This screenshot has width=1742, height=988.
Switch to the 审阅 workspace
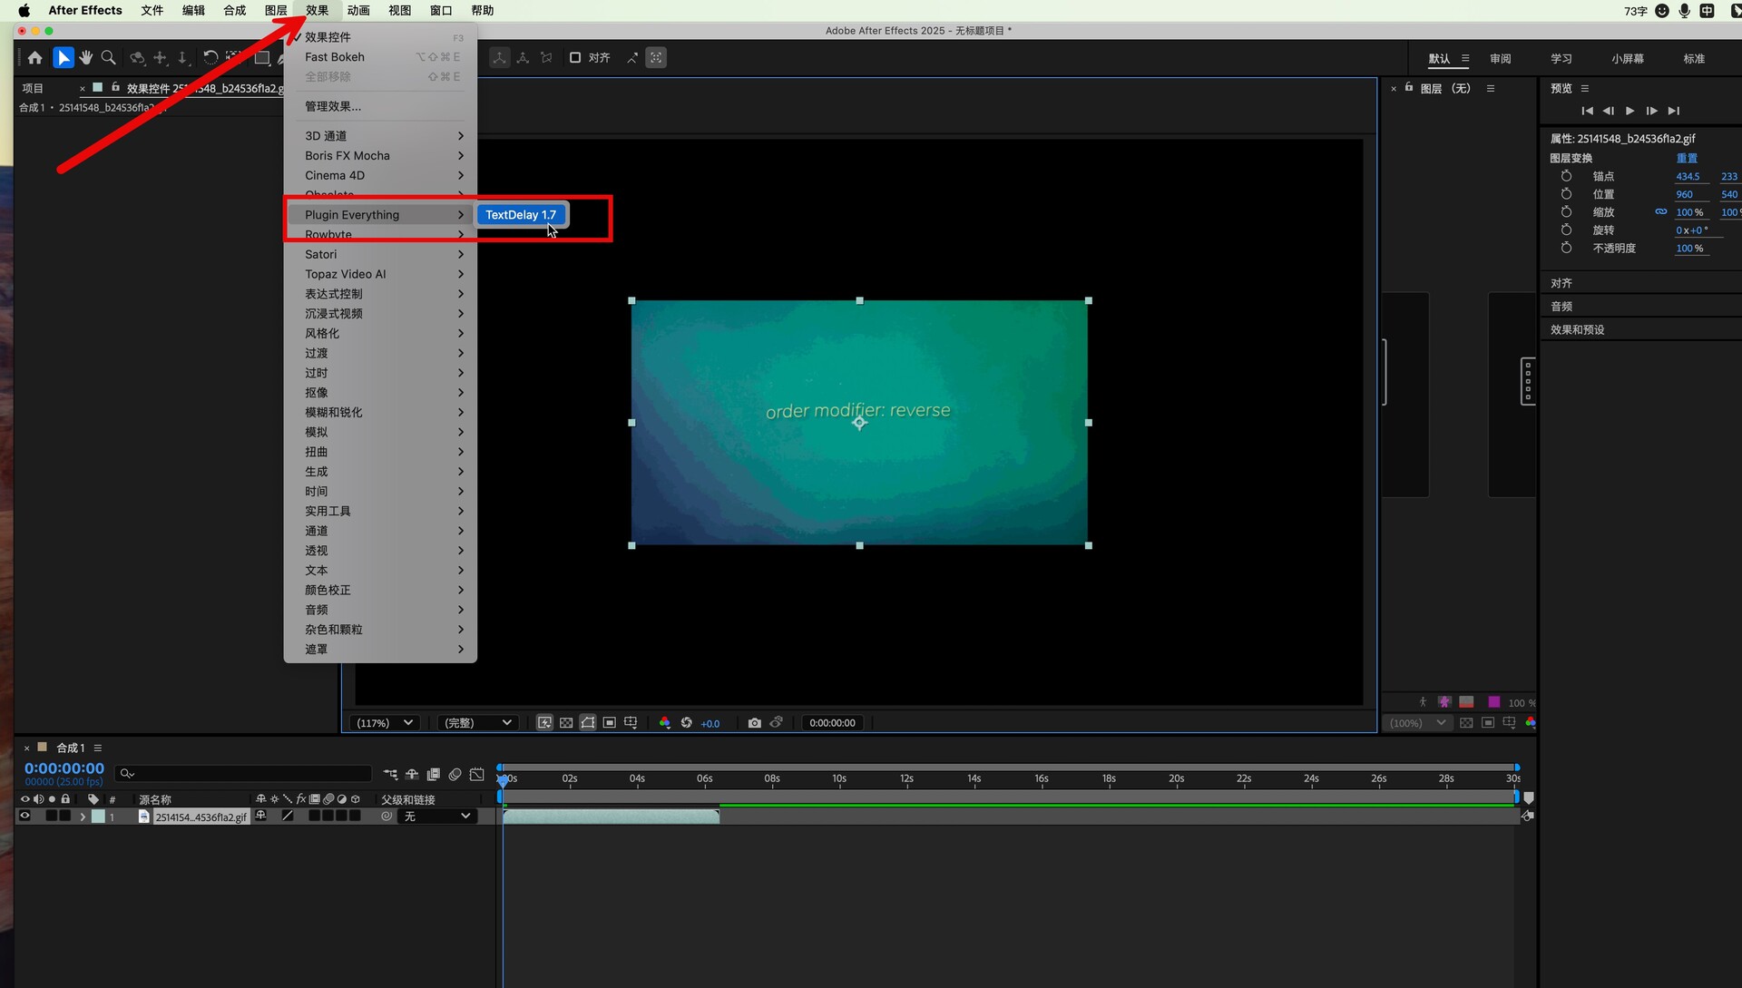click(x=1500, y=59)
